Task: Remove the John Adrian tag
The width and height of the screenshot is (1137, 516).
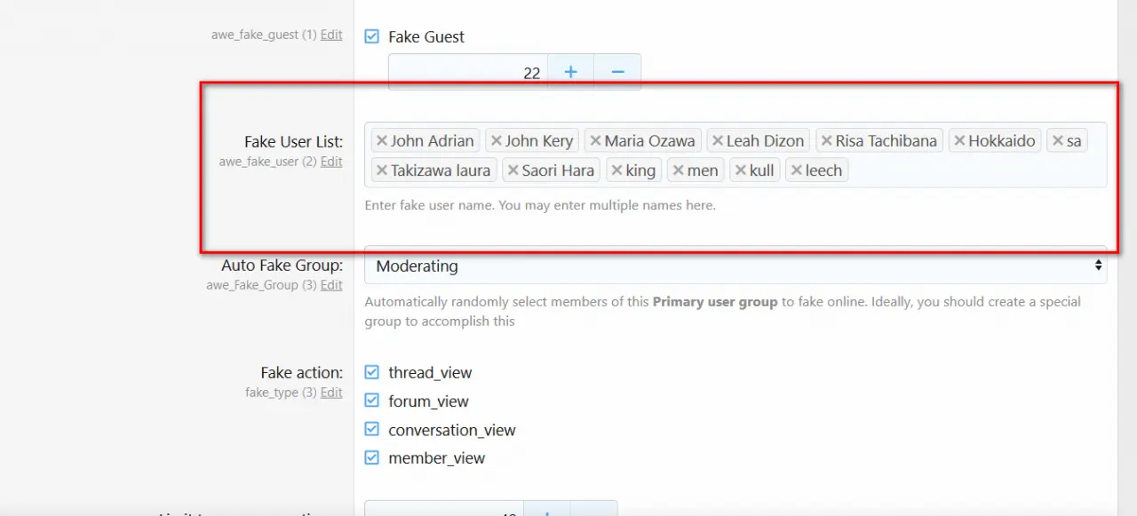Action: click(382, 141)
